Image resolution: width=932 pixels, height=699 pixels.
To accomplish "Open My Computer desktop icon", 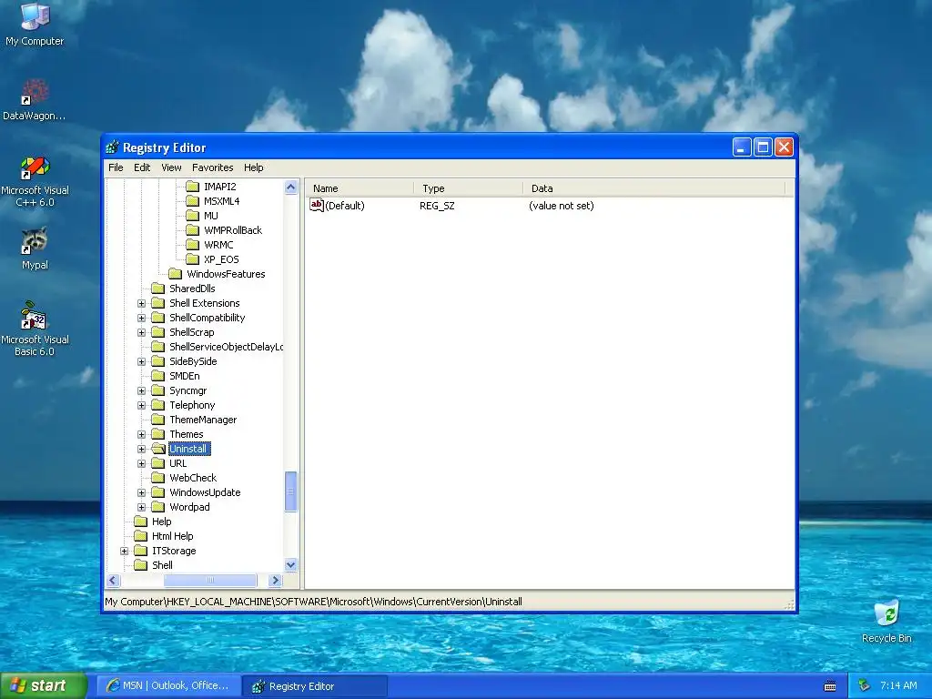I will pos(35,25).
